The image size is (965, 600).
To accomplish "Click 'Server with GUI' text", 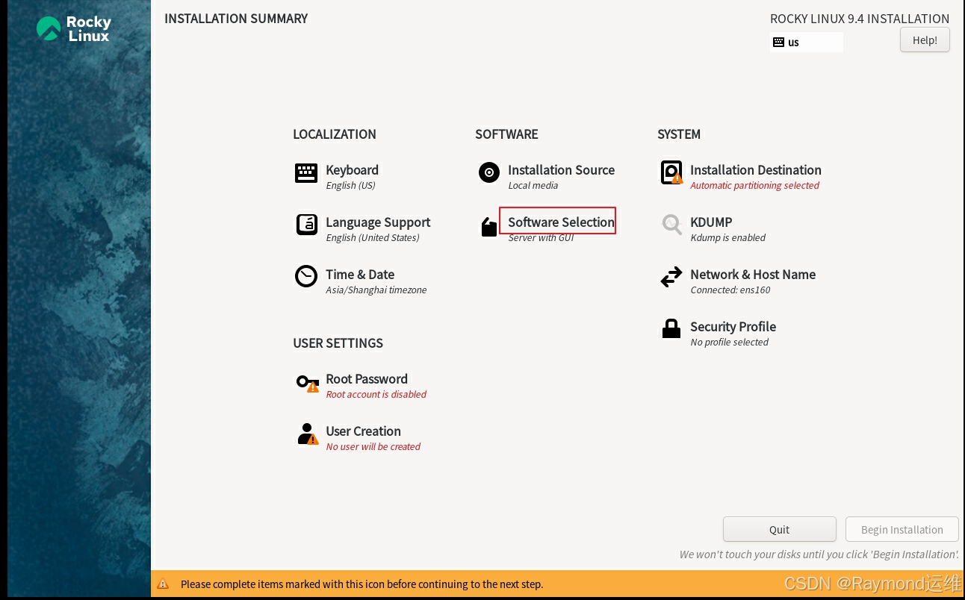I will tap(541, 238).
